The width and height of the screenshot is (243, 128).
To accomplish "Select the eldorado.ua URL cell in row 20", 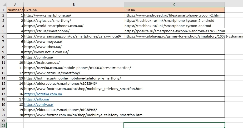I will click(x=74, y=110).
